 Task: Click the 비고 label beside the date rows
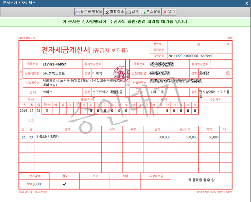[30, 120]
